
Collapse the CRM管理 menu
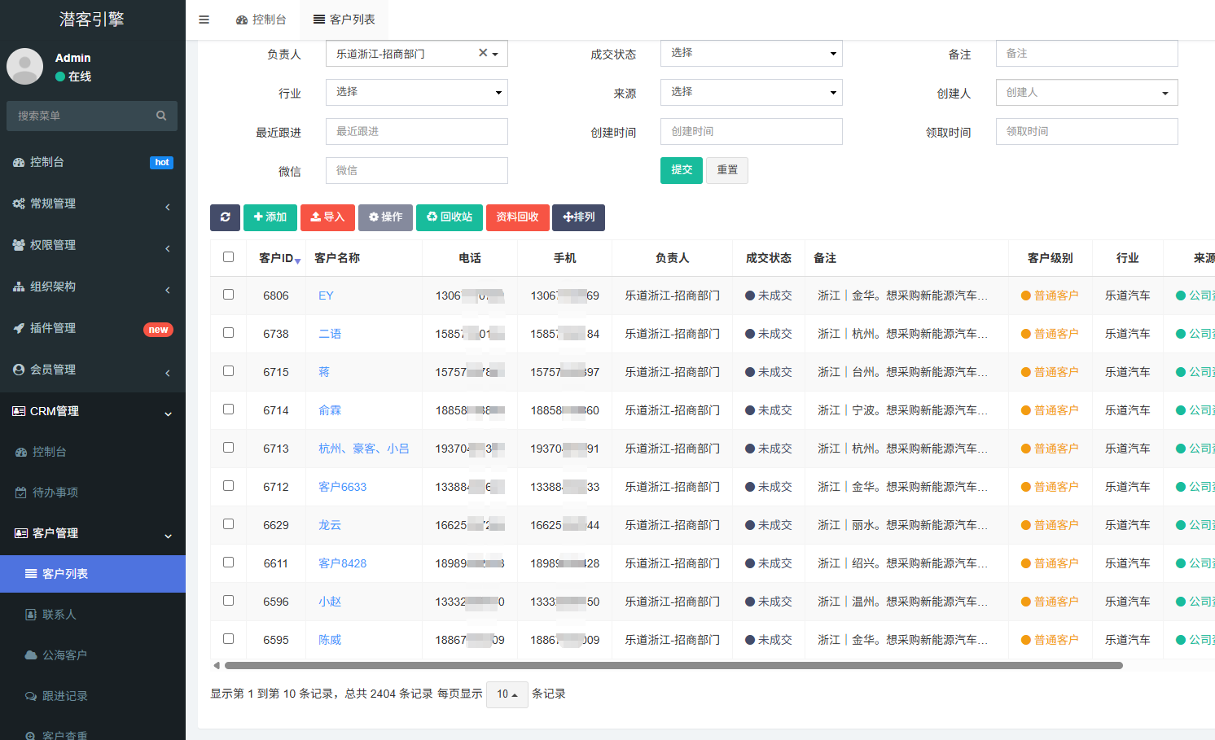pyautogui.click(x=93, y=411)
